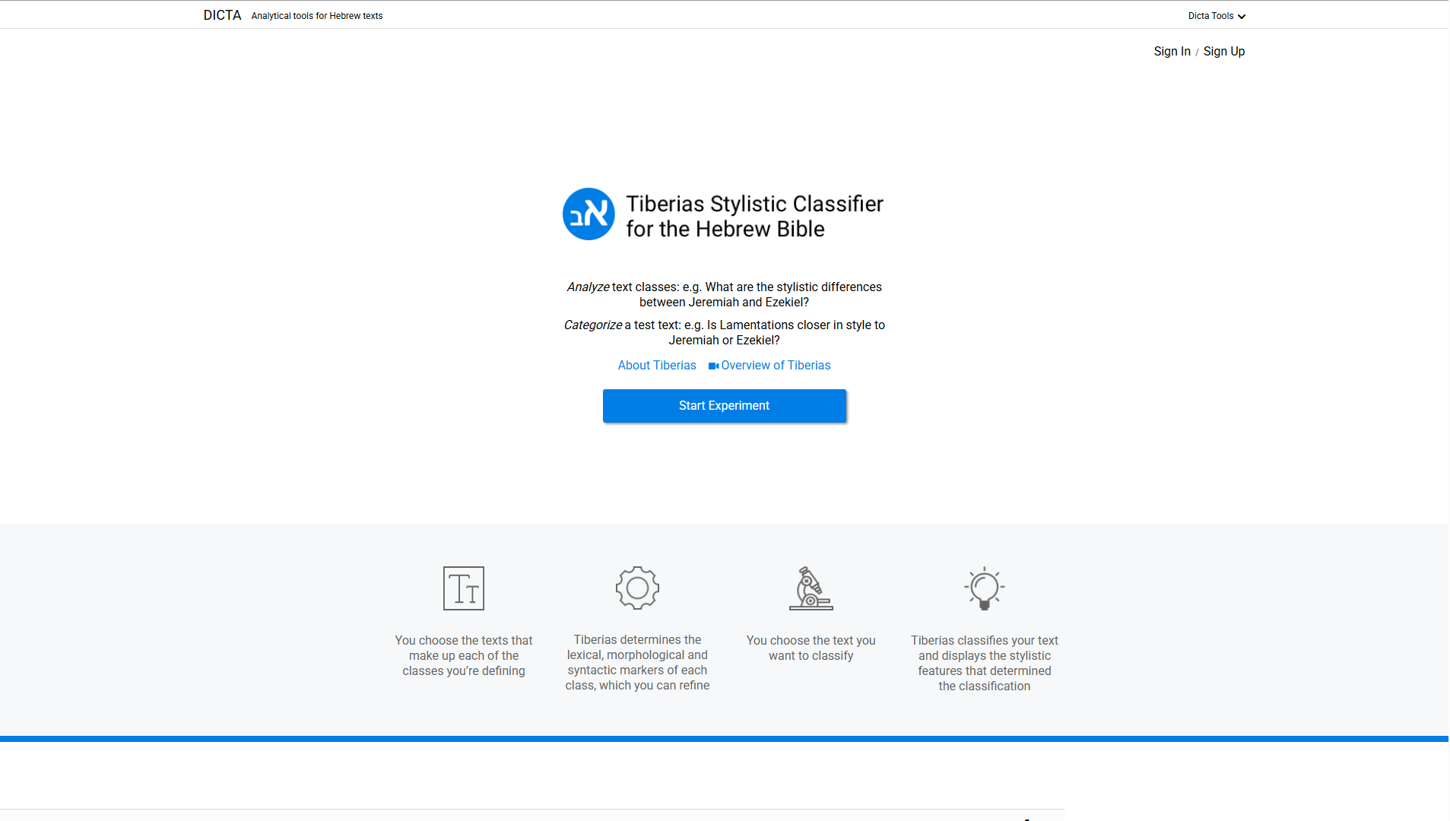Follow the Overview of Tiberias link text
This screenshot has width=1450, height=821.
pyautogui.click(x=776, y=366)
